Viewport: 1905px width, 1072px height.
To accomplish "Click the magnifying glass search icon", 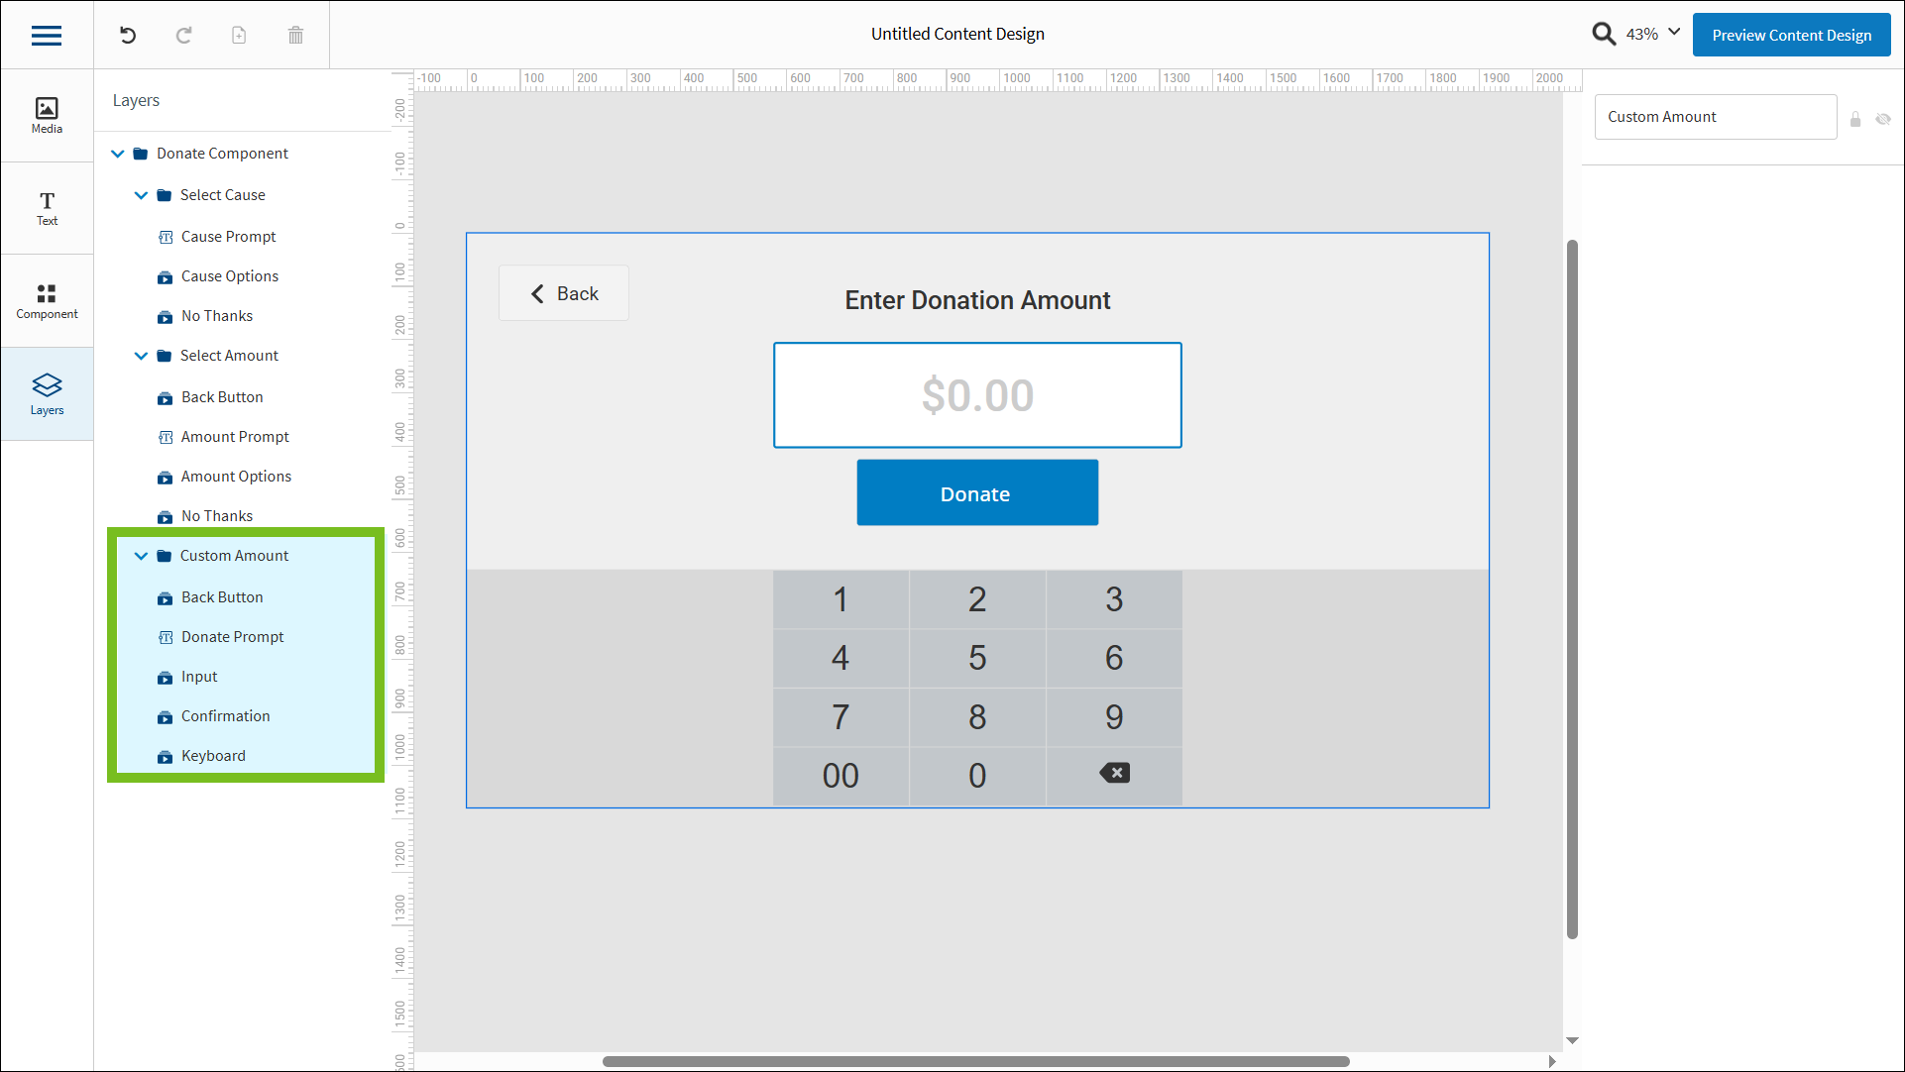I will click(x=1604, y=33).
